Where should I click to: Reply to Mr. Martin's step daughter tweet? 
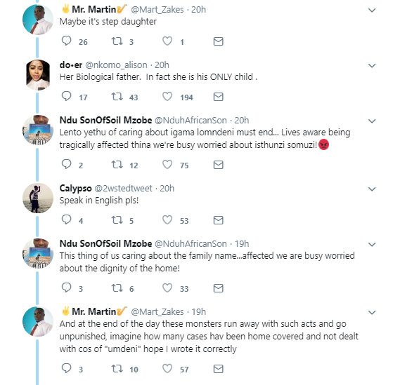coord(67,41)
